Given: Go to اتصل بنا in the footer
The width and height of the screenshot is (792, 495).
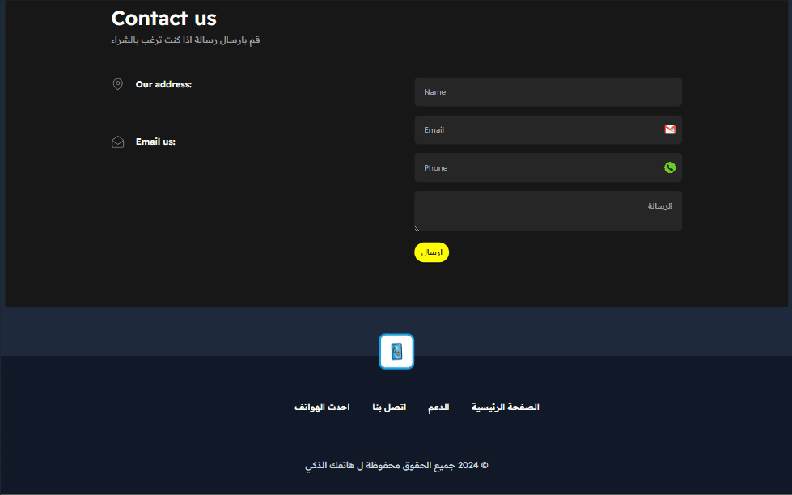Looking at the screenshot, I should point(389,407).
